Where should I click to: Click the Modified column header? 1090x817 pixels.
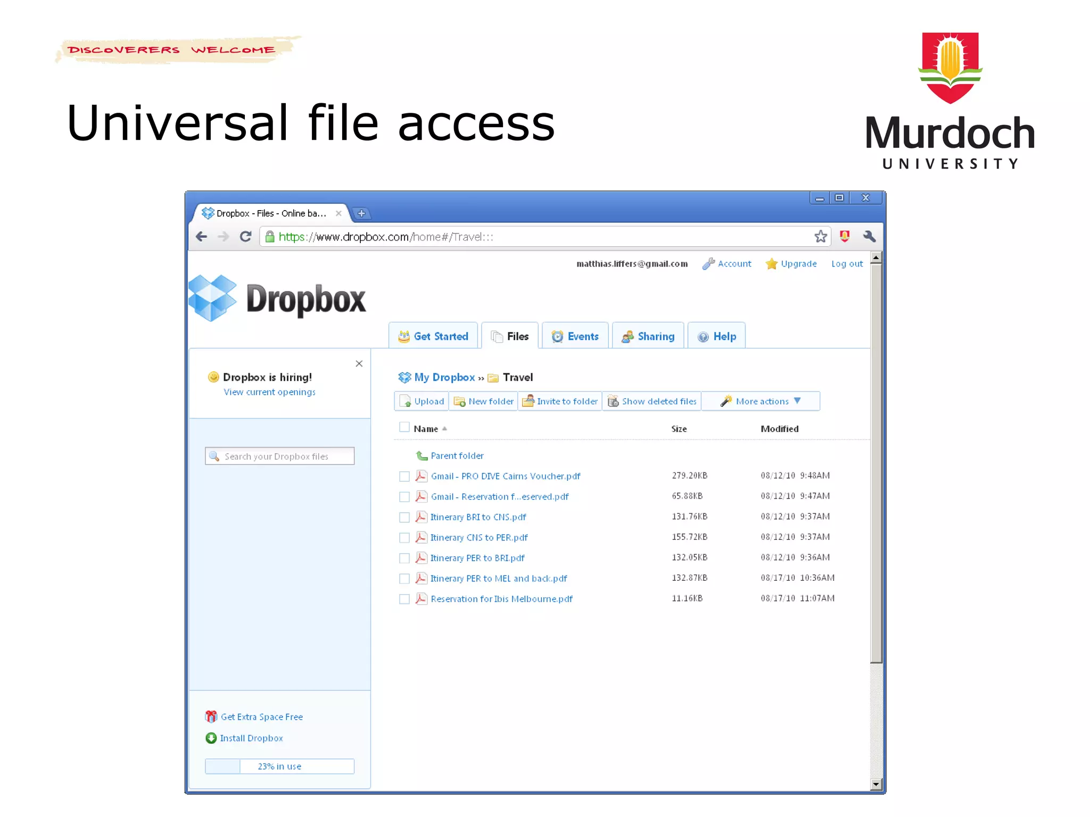[x=780, y=429]
